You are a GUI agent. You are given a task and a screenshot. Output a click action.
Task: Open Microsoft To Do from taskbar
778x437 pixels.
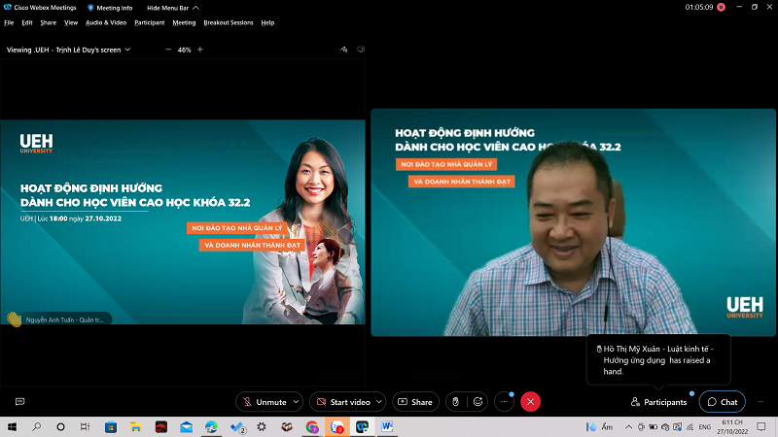[x=237, y=426]
